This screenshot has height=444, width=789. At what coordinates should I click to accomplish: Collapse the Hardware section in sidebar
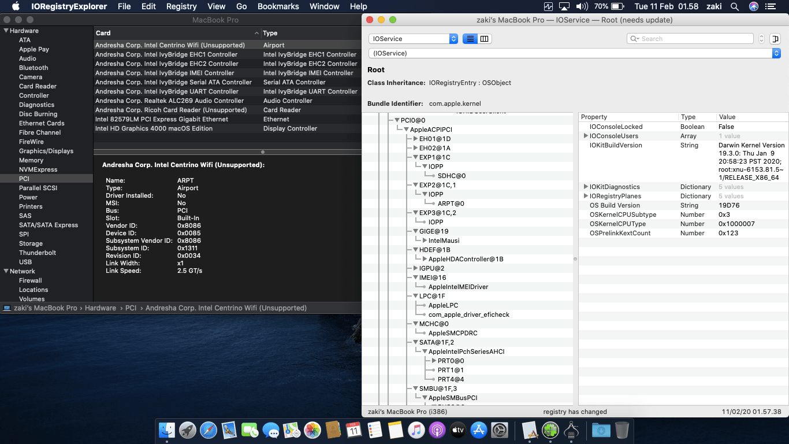click(6, 31)
